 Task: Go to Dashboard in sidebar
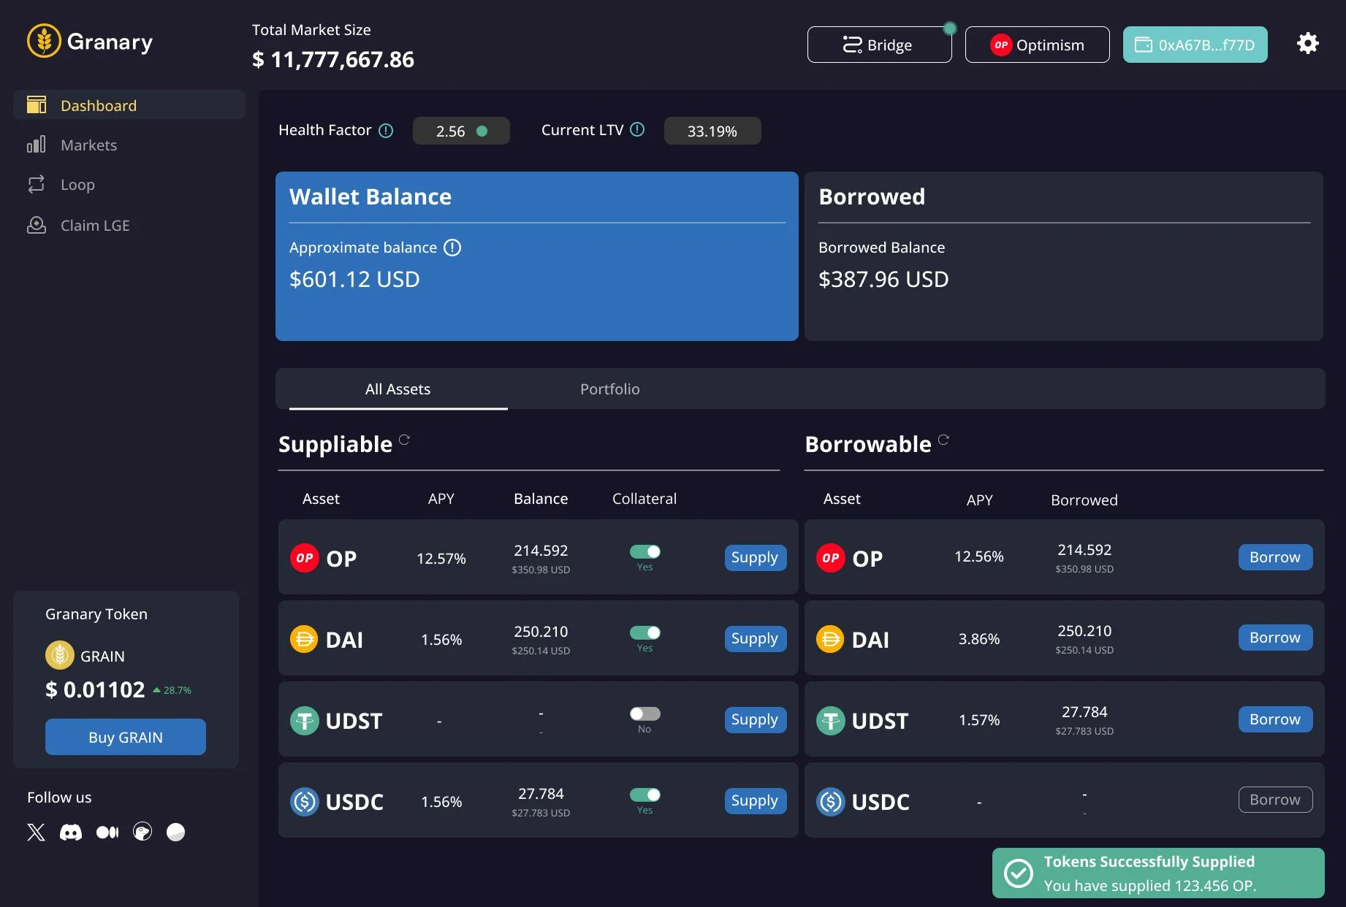129,104
